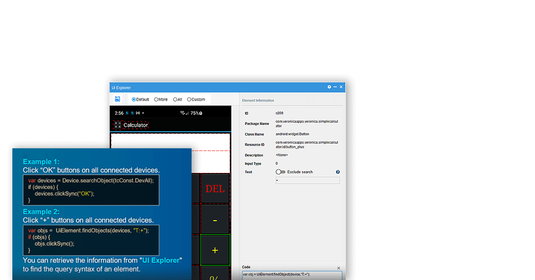Click the blue capture icon in the toolbar

[118, 99]
